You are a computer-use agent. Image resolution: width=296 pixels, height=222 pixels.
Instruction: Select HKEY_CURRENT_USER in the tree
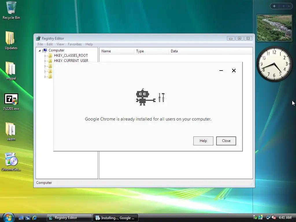pos(71,61)
